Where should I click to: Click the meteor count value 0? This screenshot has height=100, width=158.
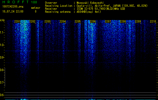(x=36, y=11)
